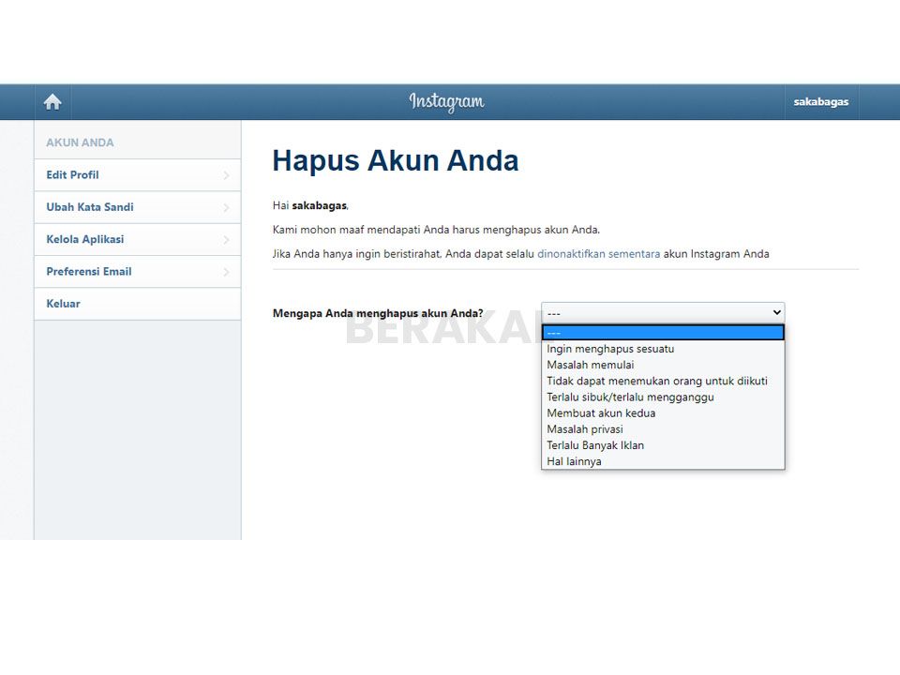The height and width of the screenshot is (675, 900).
Task: Click label Mengapa Anda menghapus akun Anda?
Action: pyautogui.click(x=378, y=313)
